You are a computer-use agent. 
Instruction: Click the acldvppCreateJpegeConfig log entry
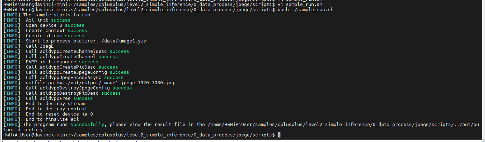(x=77, y=72)
